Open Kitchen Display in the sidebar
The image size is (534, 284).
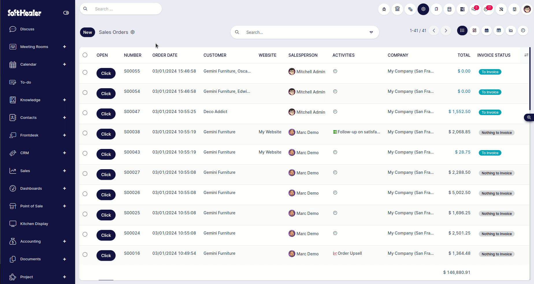(x=34, y=224)
